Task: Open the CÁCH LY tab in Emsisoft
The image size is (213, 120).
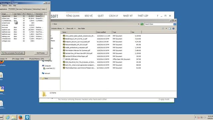Action: [113, 16]
